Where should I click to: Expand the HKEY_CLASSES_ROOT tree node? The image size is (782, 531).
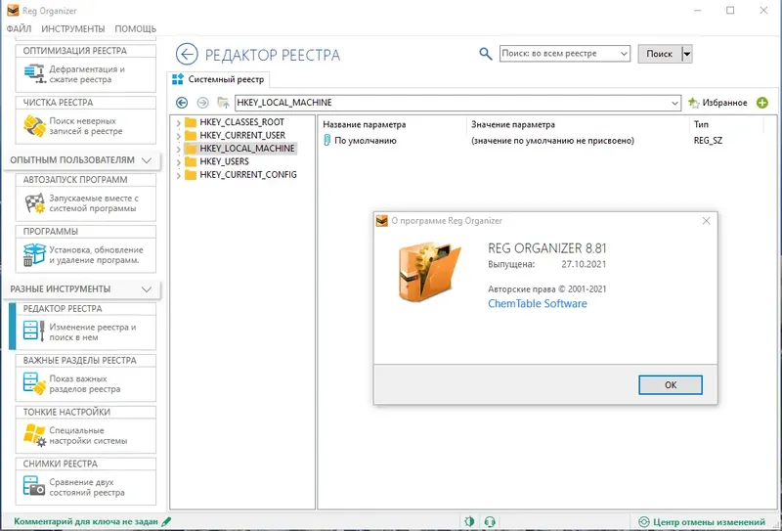(178, 122)
